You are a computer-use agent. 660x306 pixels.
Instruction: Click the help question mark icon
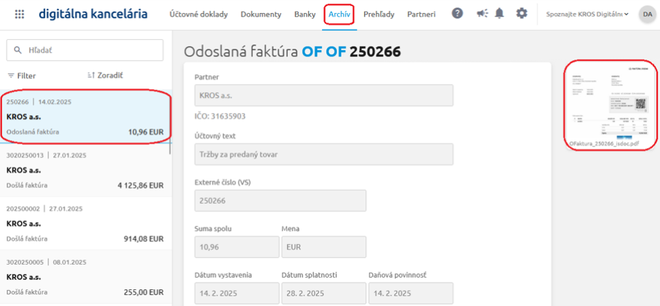[x=457, y=14]
